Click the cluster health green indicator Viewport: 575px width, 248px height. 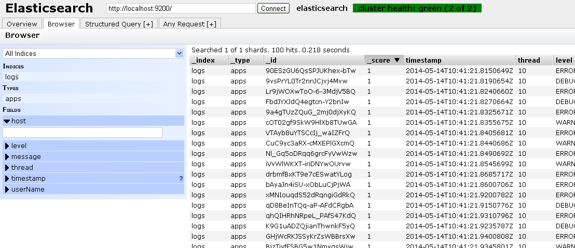pyautogui.click(x=417, y=8)
